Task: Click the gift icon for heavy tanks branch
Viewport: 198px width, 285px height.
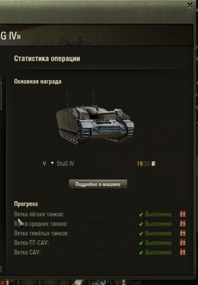Action: point(183,233)
